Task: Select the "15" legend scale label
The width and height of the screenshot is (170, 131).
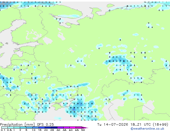Action: [40, 130]
